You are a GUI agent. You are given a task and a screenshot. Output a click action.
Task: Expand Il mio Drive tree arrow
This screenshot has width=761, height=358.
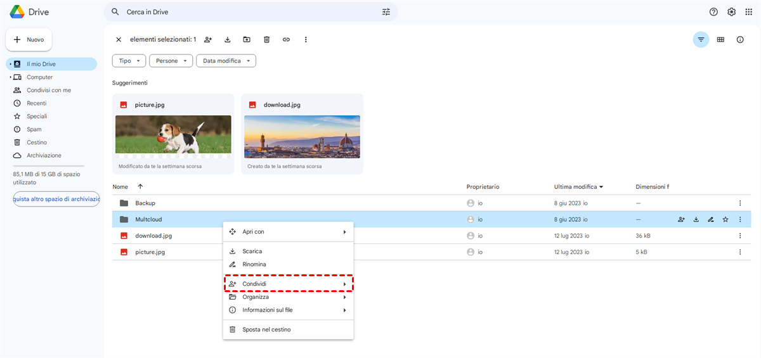(x=10, y=64)
